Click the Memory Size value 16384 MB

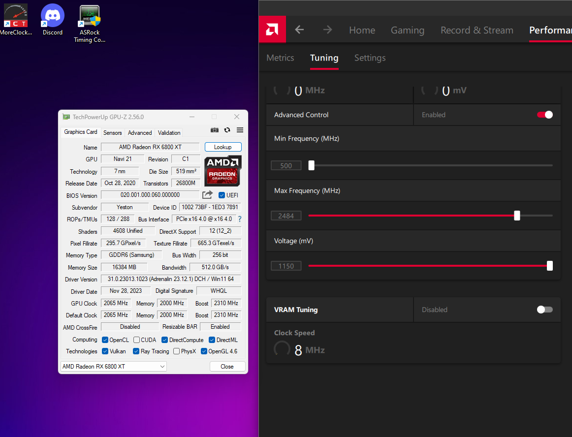tap(124, 267)
